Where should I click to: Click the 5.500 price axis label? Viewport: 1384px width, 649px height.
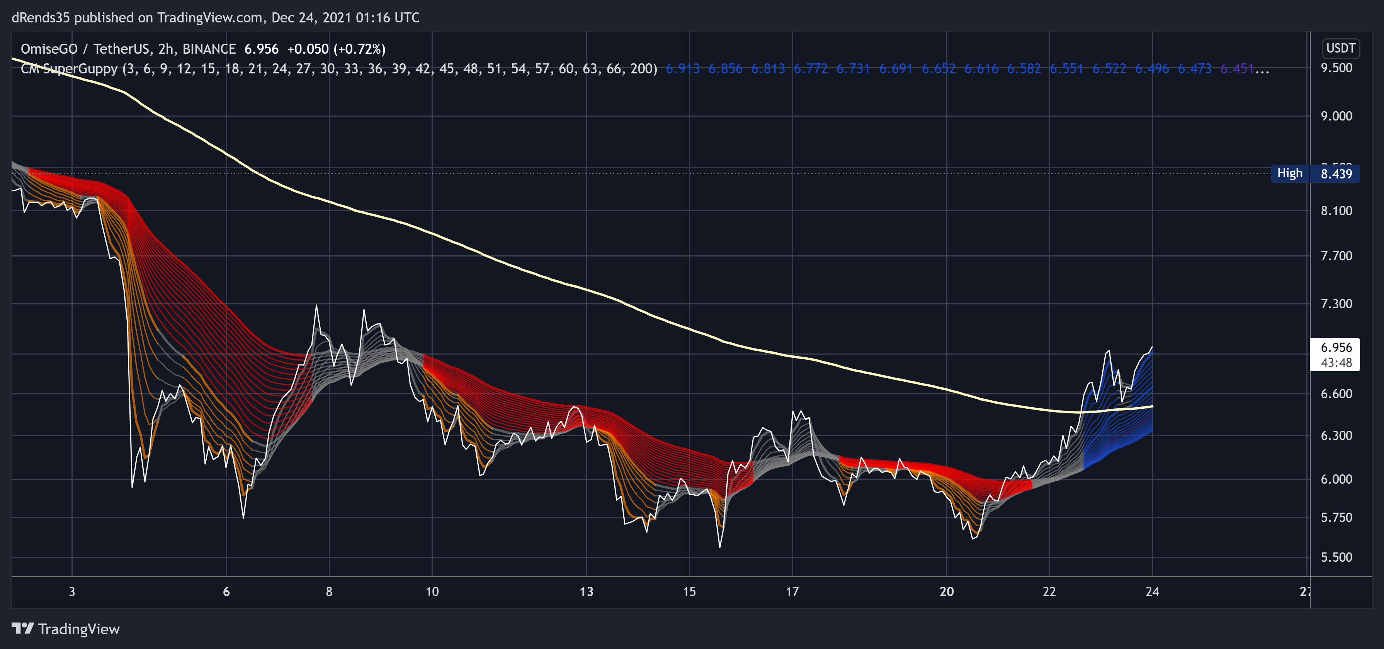tap(1336, 557)
